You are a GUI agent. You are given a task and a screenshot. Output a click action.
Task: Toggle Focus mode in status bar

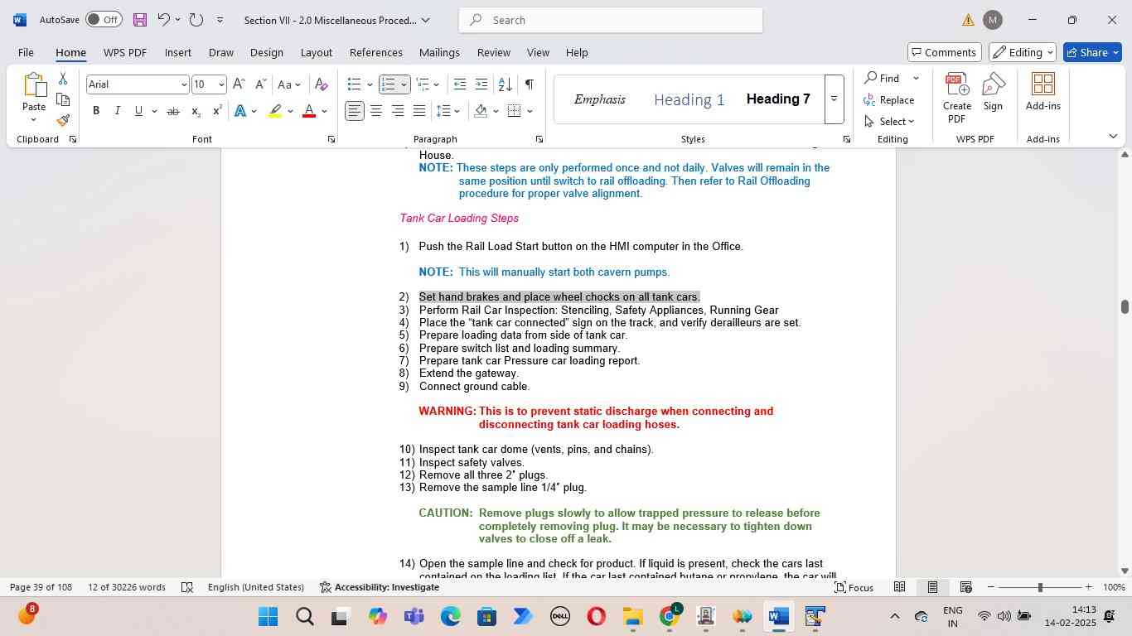point(854,587)
